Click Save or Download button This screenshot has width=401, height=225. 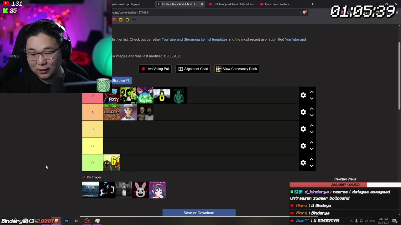[199, 213]
